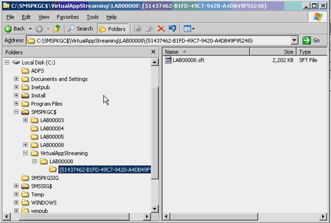This screenshot has width=331, height=223.
Task: Click the LAB00008.sft file icon
Action: [168, 60]
